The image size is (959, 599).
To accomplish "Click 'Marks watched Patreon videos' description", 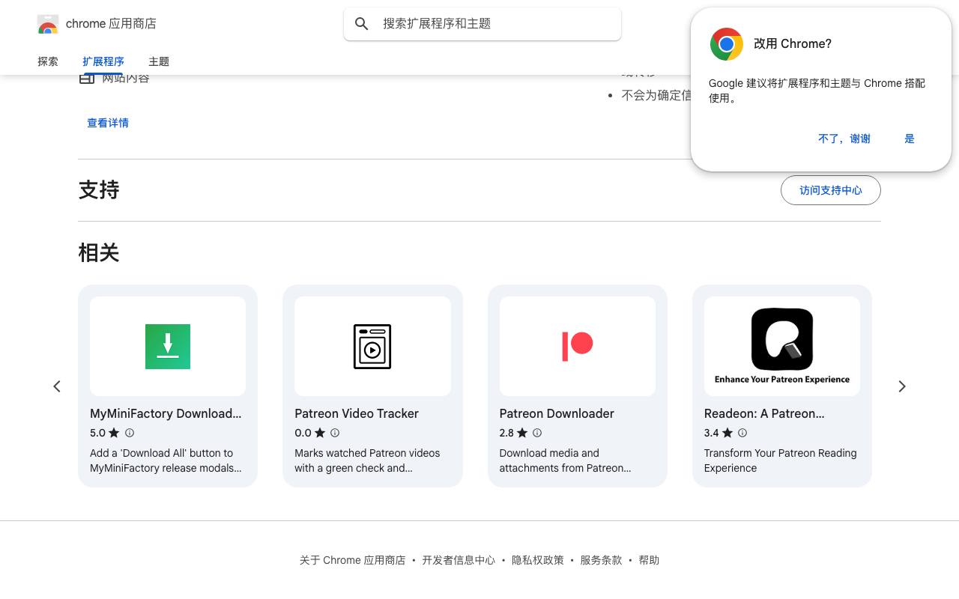I will point(367,460).
